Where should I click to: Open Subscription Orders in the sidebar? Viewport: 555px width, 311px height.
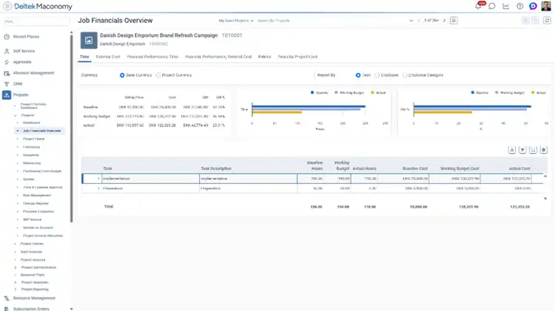[31, 309]
